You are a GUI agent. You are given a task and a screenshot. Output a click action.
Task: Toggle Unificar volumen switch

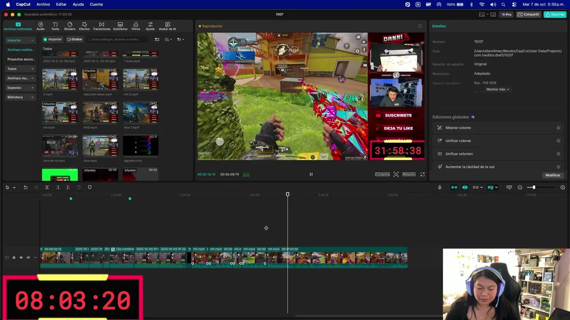click(x=558, y=154)
